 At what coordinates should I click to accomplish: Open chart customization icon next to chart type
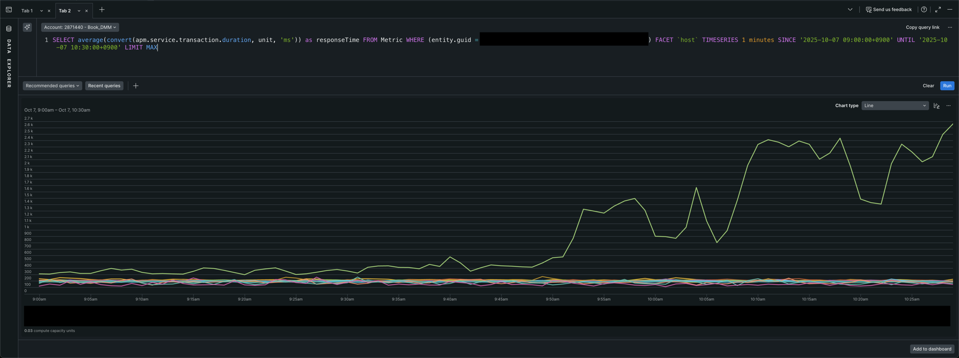click(x=937, y=106)
